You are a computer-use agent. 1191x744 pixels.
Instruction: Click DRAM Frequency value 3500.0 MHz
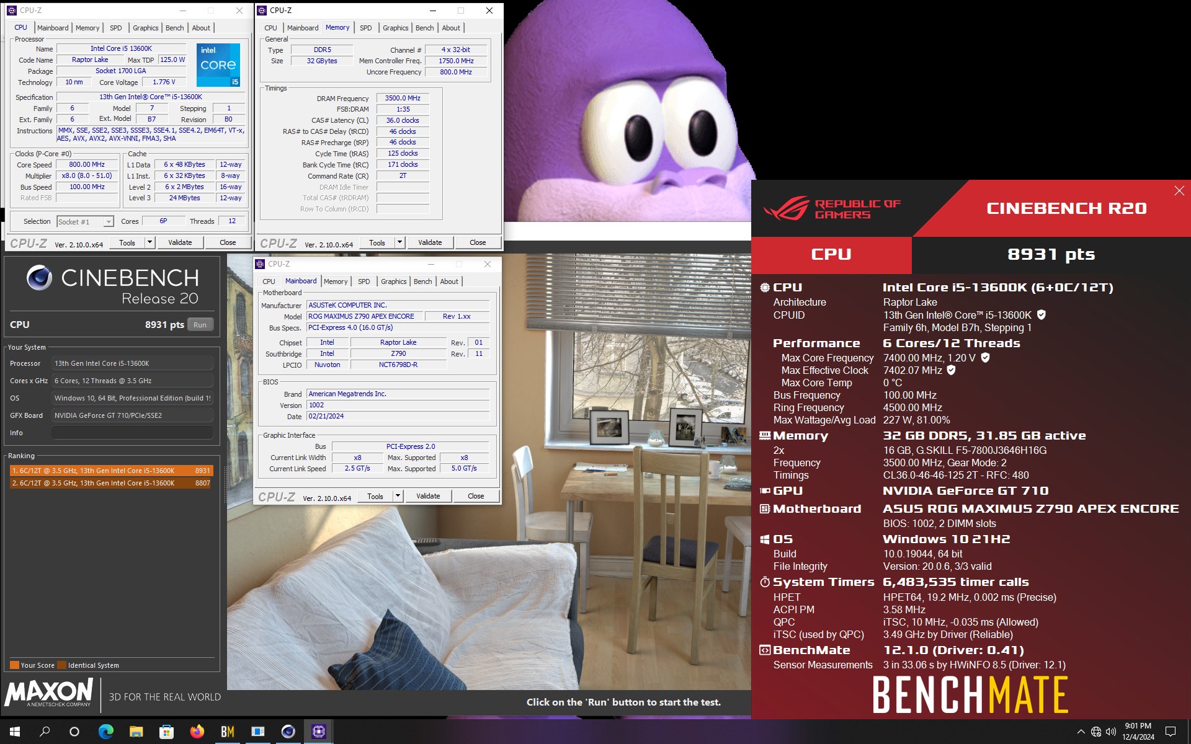403,98
